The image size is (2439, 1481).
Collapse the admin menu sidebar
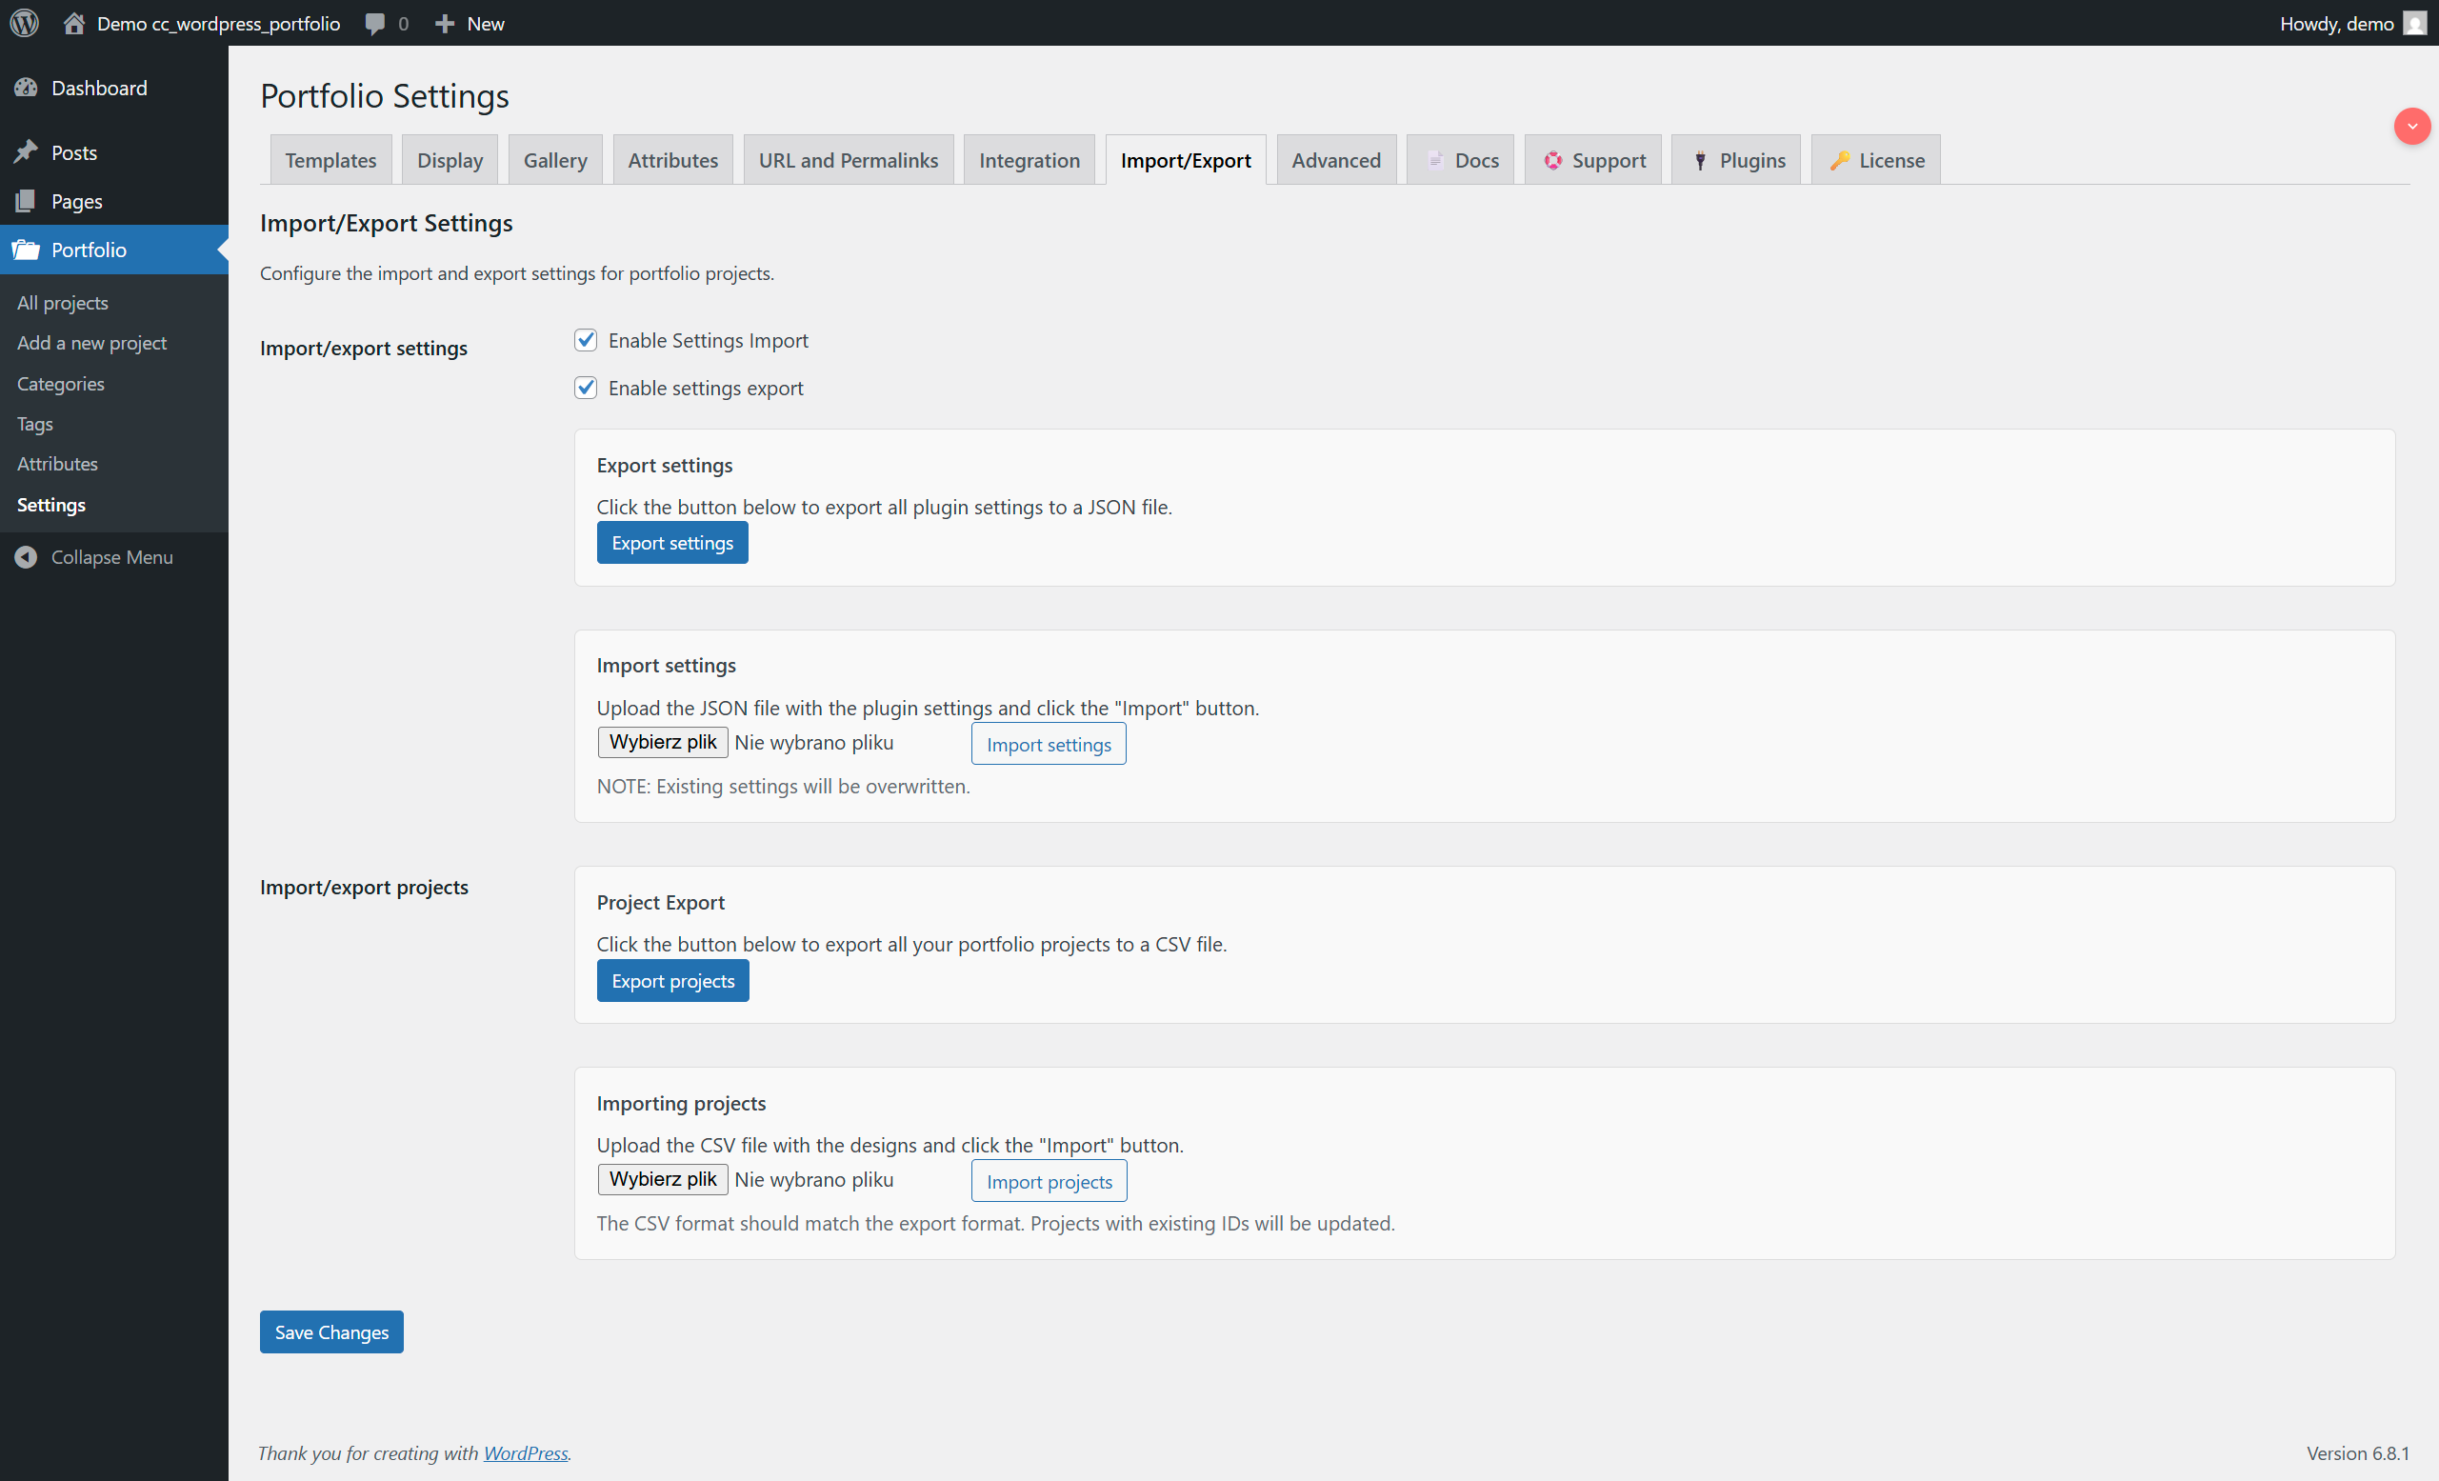(27, 556)
